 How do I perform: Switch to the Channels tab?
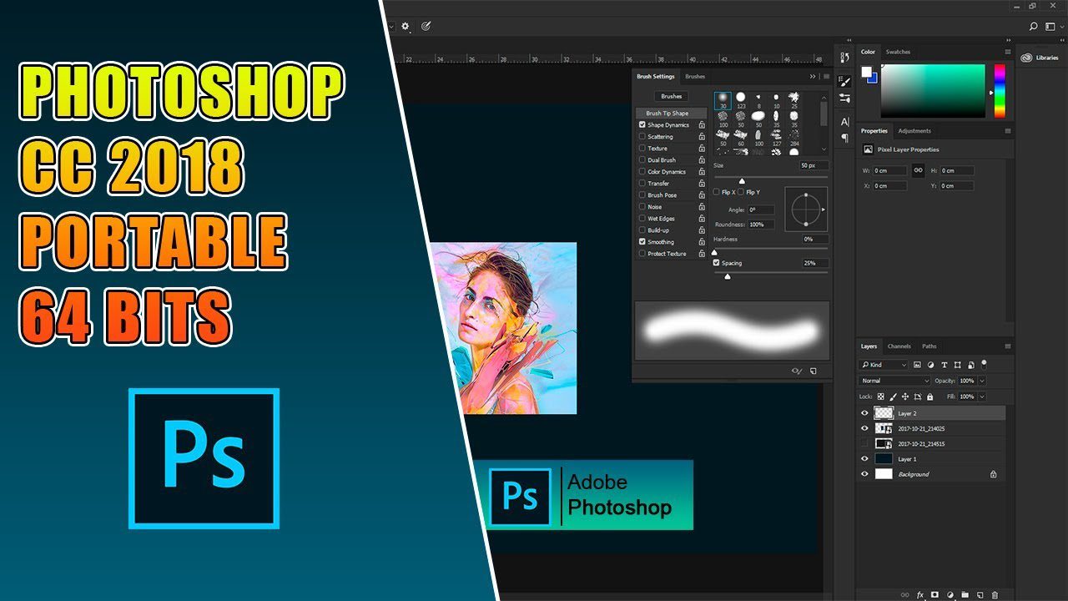899,346
